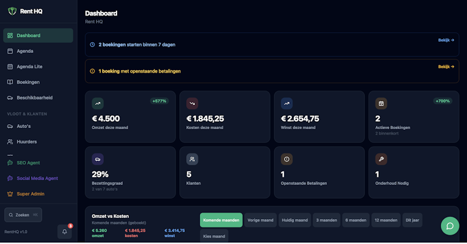
Task: Click the Bezettingsgraad car icon
Action: click(98, 159)
